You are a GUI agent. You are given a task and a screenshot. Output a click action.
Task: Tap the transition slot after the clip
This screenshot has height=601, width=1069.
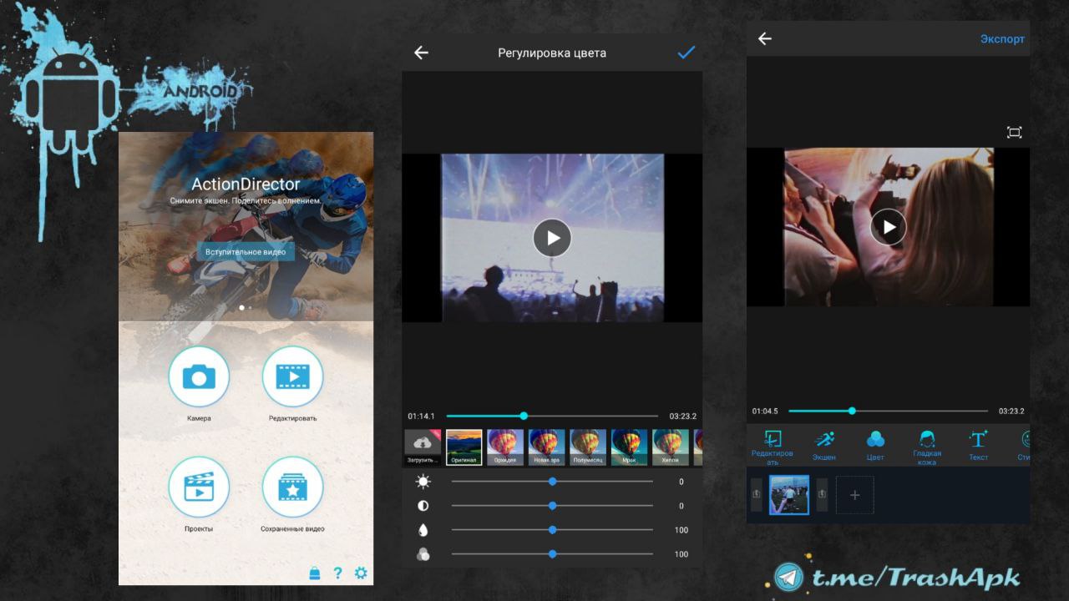click(x=822, y=495)
